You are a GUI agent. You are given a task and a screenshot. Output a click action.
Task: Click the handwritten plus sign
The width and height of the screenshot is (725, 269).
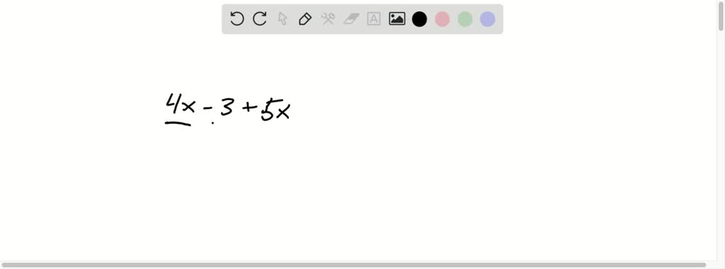pyautogui.click(x=249, y=108)
